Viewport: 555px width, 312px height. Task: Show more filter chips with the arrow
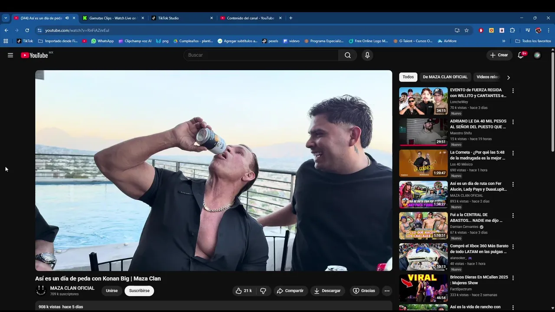pos(508,78)
